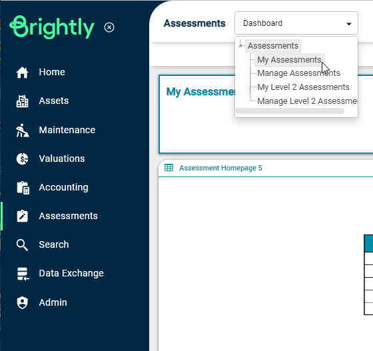Collapse the Assessments tree node arrow
This screenshot has height=351, width=373.
point(240,45)
